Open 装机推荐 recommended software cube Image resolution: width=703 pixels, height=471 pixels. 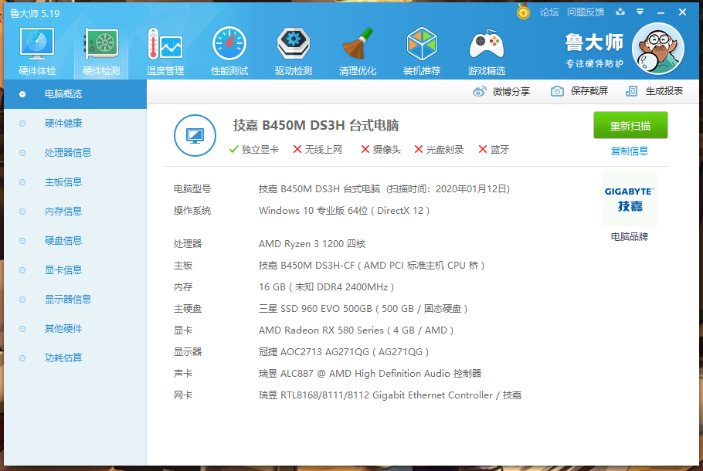422,51
